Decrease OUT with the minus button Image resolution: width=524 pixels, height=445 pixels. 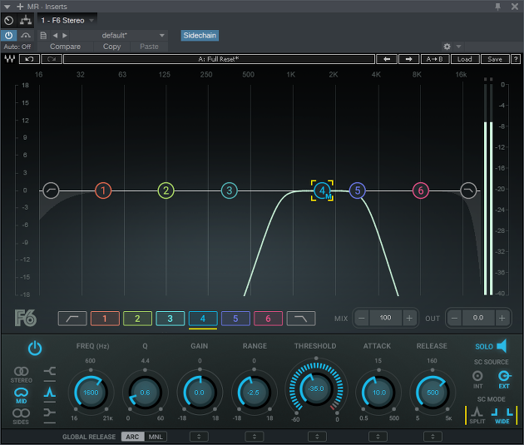coord(454,318)
